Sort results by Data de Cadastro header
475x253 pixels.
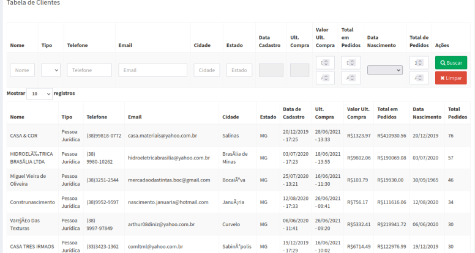click(x=294, y=113)
